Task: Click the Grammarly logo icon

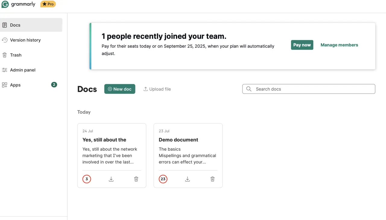Action: click(x=5, y=4)
